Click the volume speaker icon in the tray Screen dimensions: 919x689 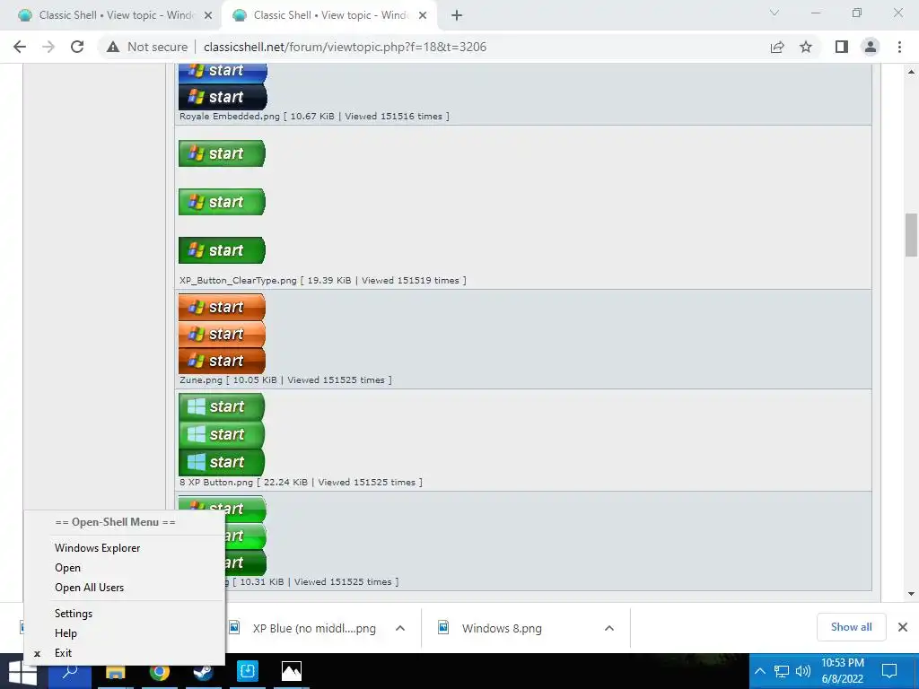(x=803, y=671)
